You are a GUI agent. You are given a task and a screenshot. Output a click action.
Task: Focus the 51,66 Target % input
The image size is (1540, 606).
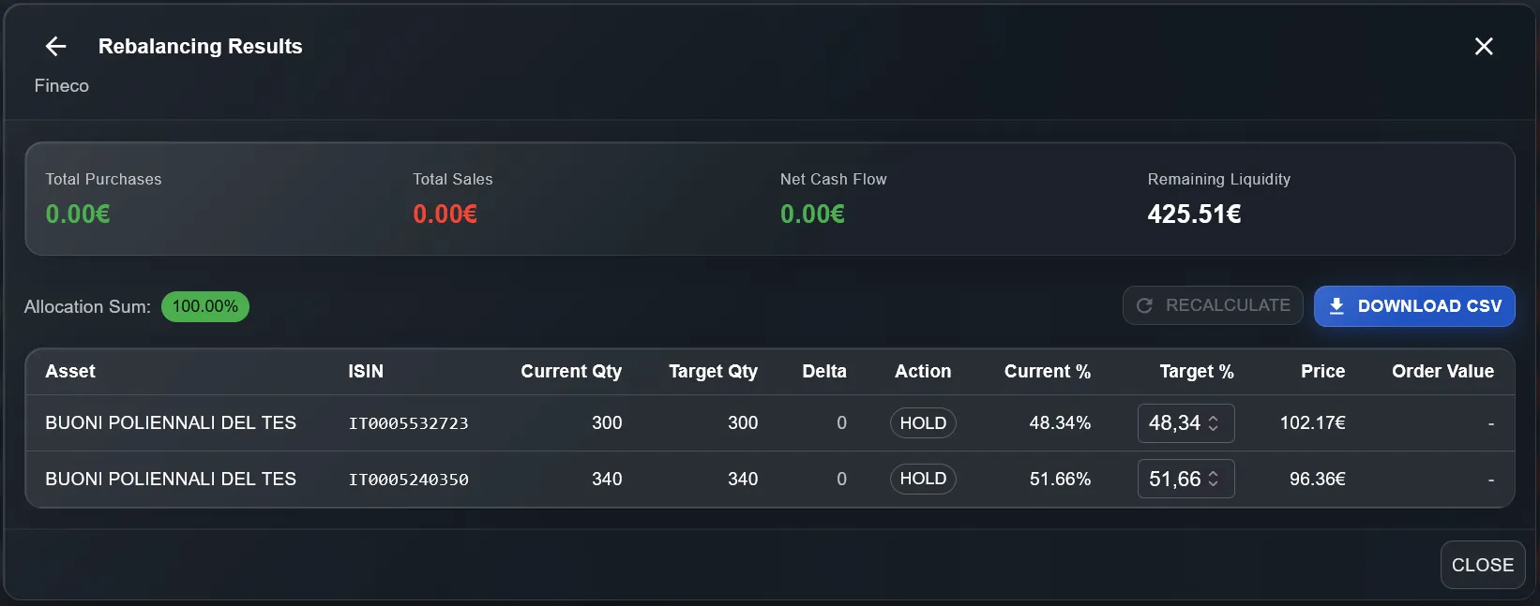1174,480
